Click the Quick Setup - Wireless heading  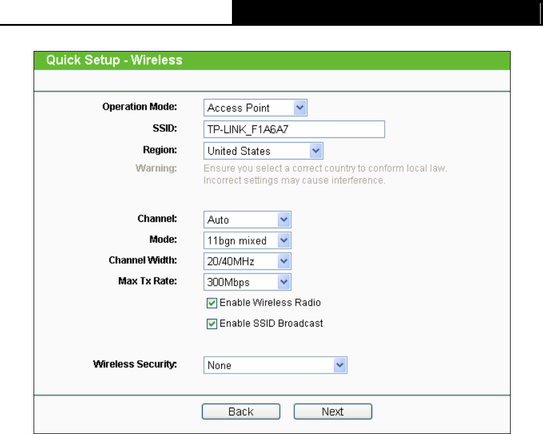click(114, 60)
